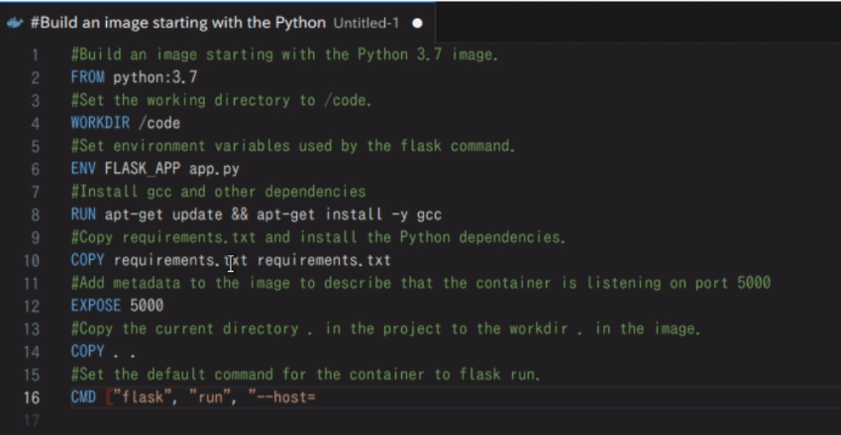Screen dimensions: 841x435
Task: Click the comment on line 5 about environment variables
Action: 293,146
